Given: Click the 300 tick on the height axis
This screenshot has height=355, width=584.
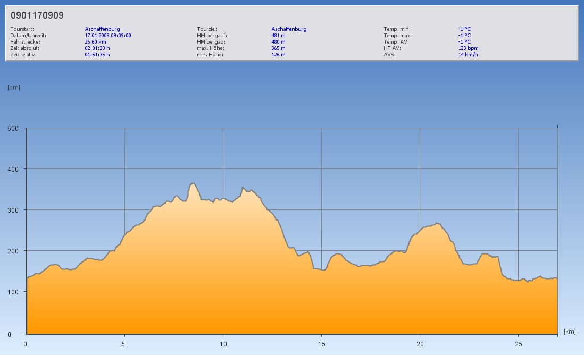Looking at the screenshot, I should pyautogui.click(x=13, y=210).
